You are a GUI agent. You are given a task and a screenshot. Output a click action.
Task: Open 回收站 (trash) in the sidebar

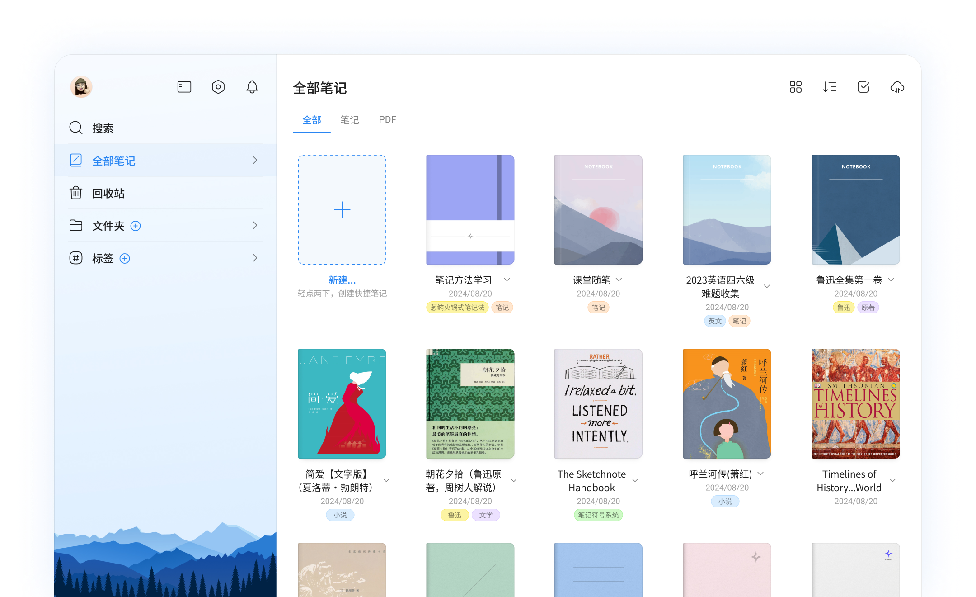(x=108, y=193)
